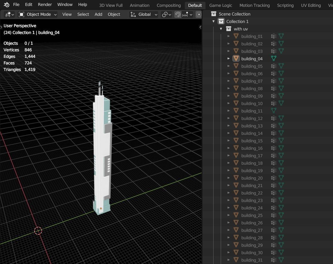The image size is (333, 264).
Task: Click the Collection 1 icon
Action: 221,21
